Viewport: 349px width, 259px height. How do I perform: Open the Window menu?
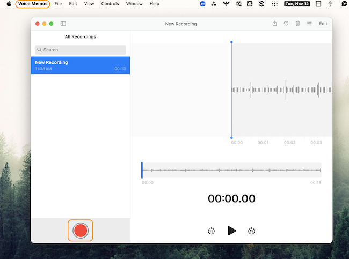pos(134,4)
